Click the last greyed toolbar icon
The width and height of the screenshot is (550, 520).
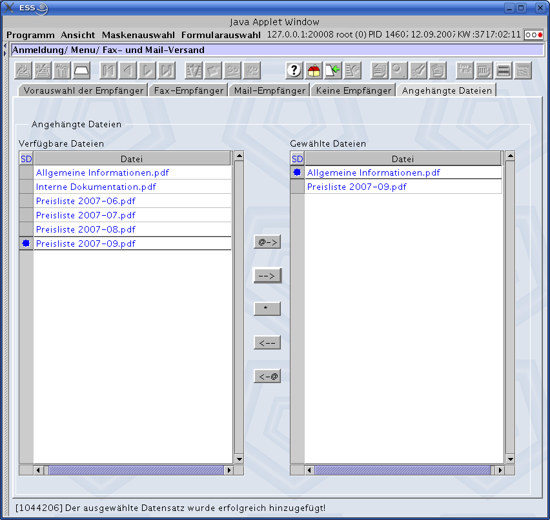coord(524,70)
